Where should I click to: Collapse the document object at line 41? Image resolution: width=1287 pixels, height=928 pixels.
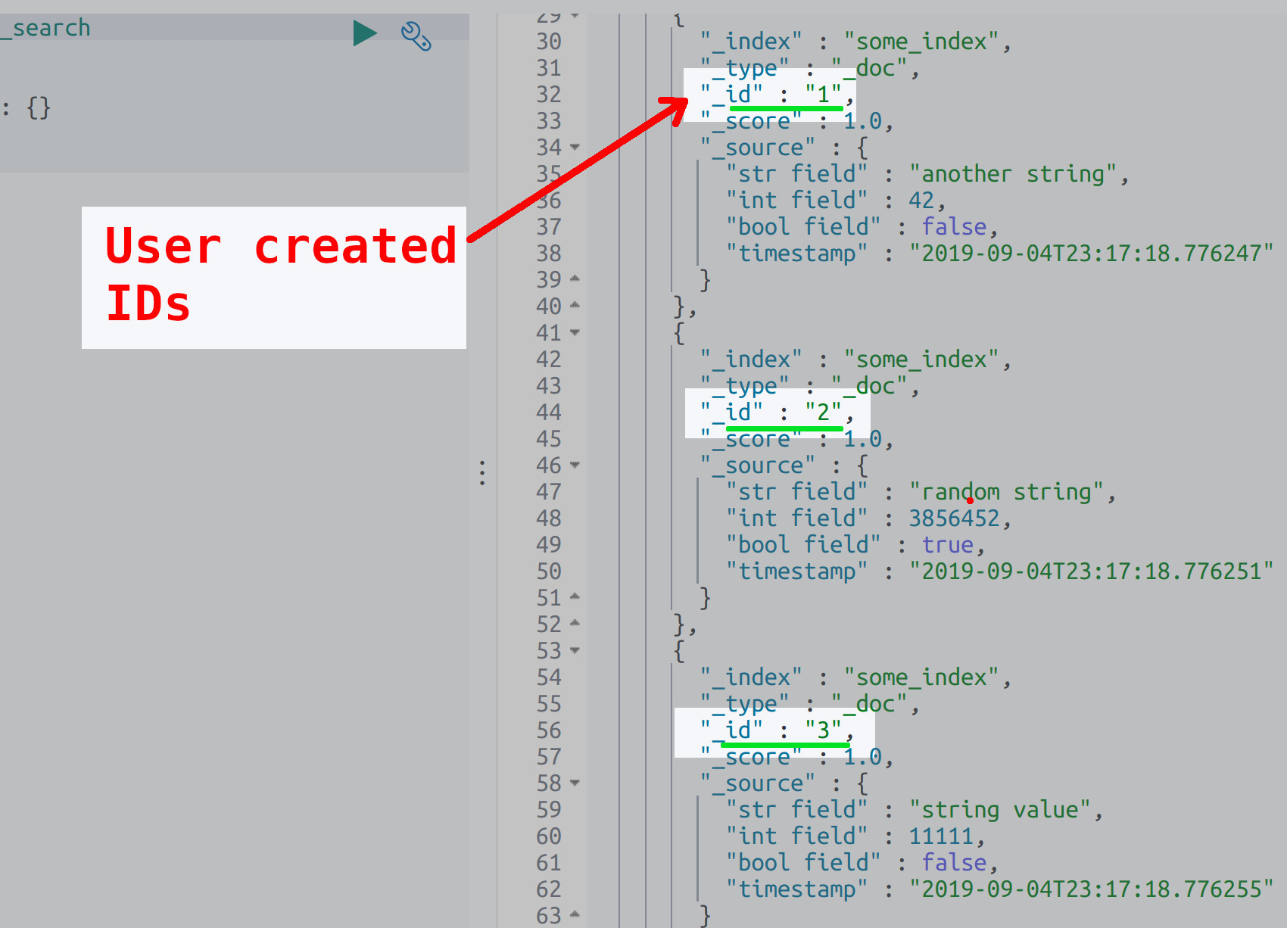tap(575, 332)
